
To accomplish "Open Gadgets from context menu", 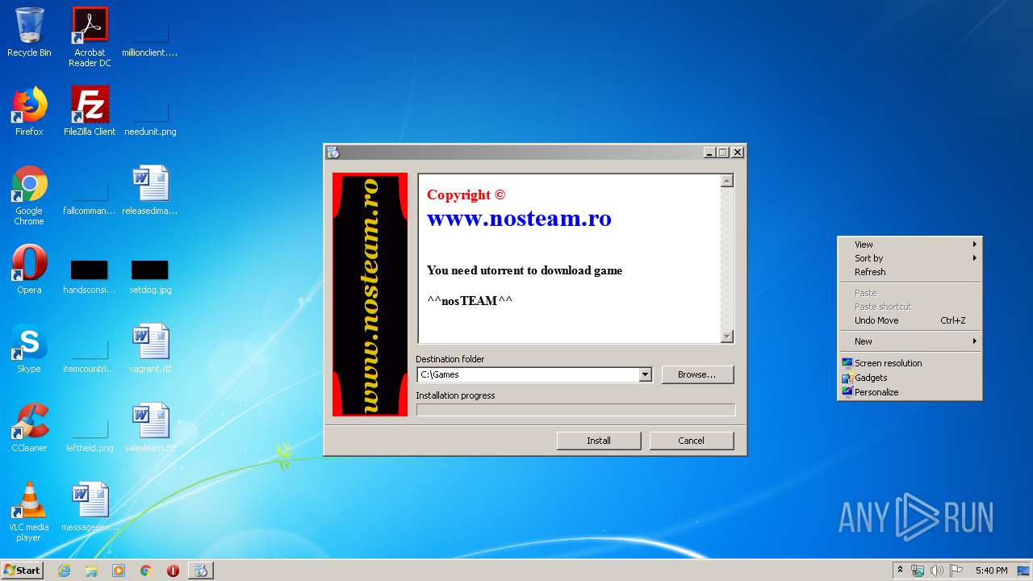I will coord(910,378).
